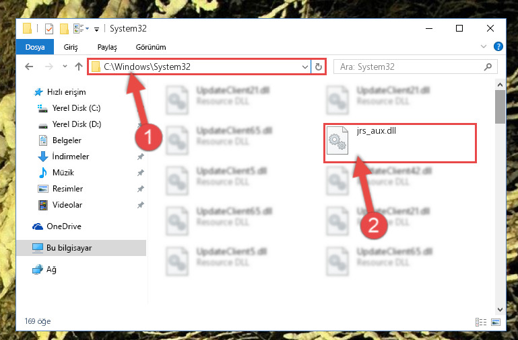This screenshot has width=518, height=340.
Task: Open Yerel Disk (C:) in sidebar
Action: (x=76, y=108)
